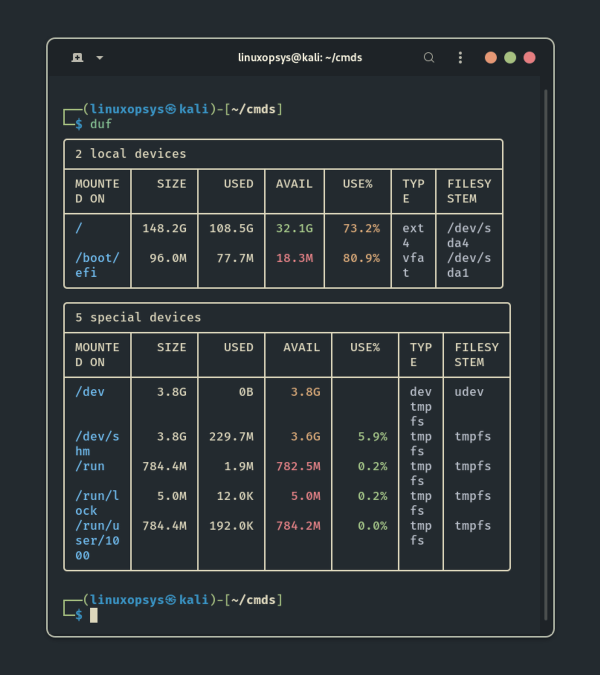
Task: Click the 73.2% usage value for root
Action: click(361, 228)
